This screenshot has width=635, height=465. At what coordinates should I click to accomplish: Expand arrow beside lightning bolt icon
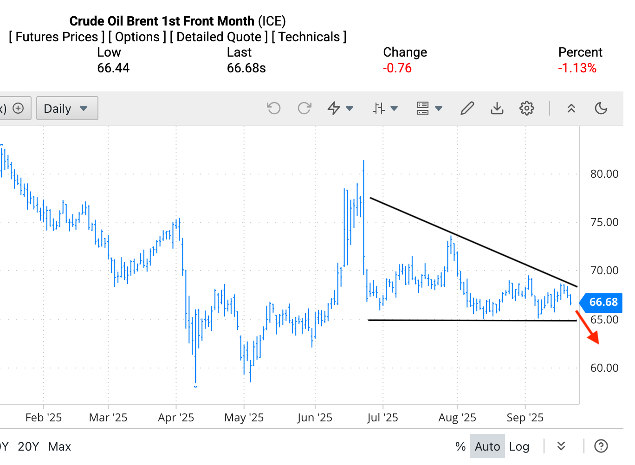point(350,109)
